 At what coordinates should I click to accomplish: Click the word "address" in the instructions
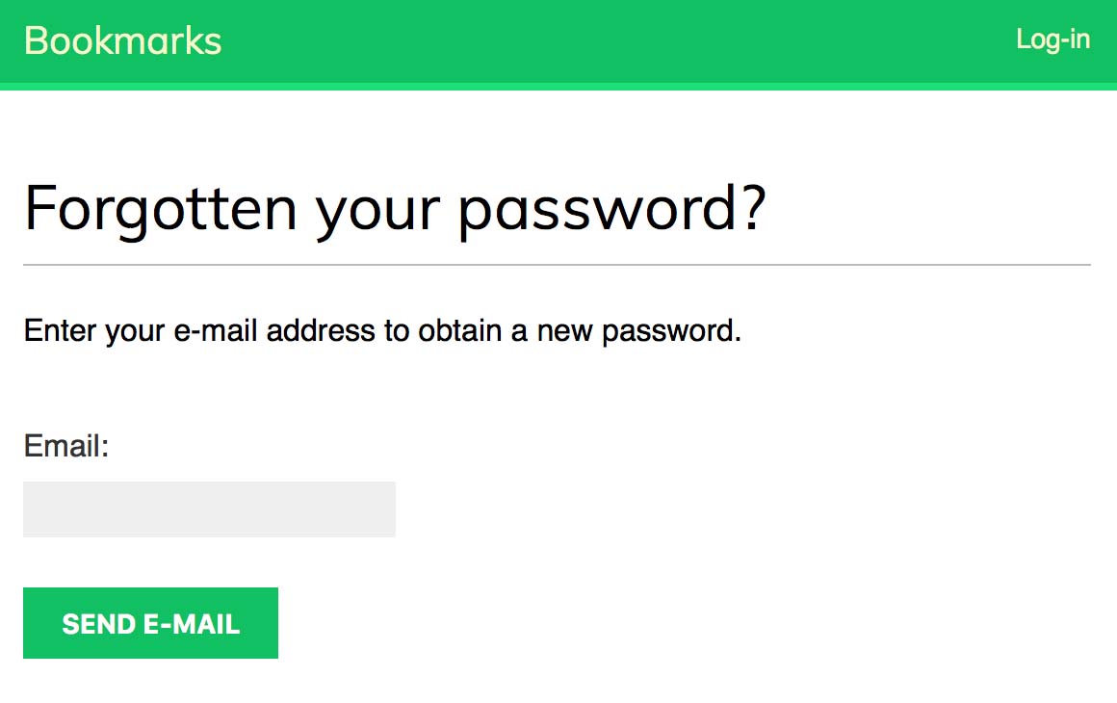click(321, 331)
